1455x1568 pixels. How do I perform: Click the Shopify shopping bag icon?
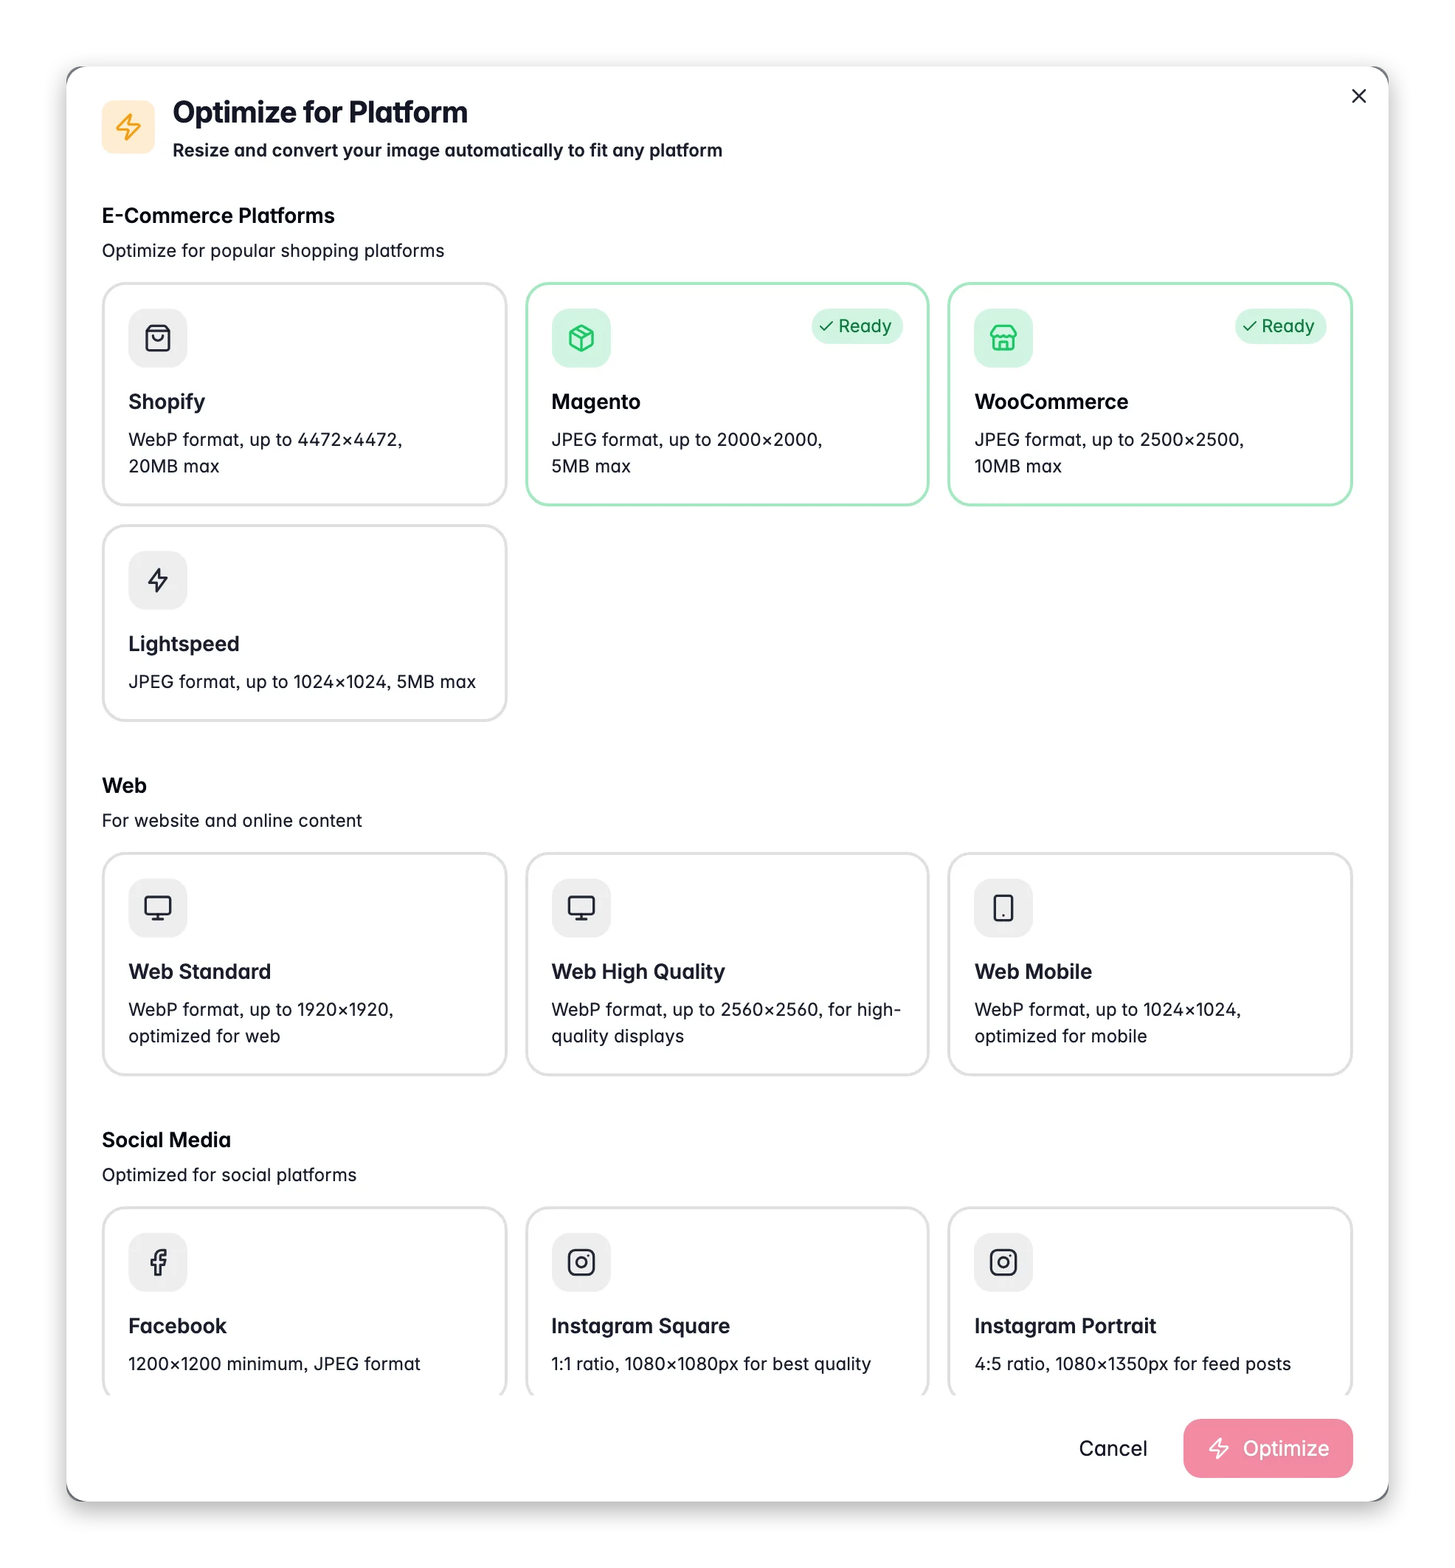157,338
